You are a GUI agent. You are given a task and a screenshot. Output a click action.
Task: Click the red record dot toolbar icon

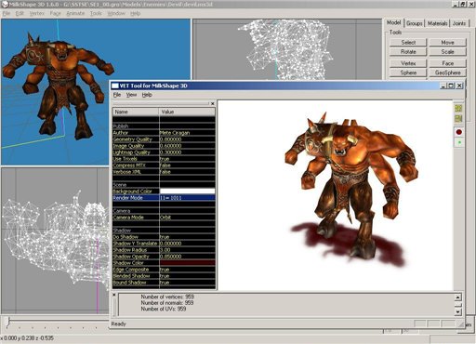(458, 132)
